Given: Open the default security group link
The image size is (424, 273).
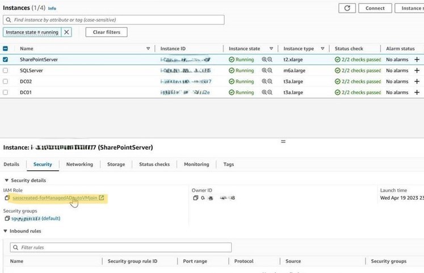Looking at the screenshot, I should (x=36, y=219).
